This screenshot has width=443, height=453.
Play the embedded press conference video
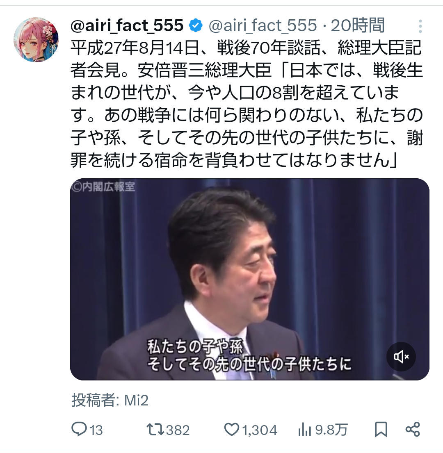tap(250, 279)
